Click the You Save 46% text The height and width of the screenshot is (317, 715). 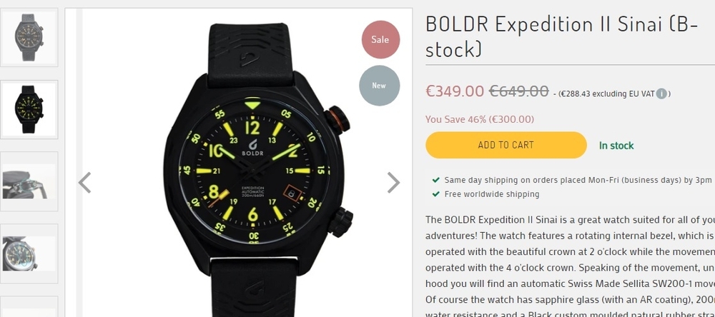coord(480,119)
